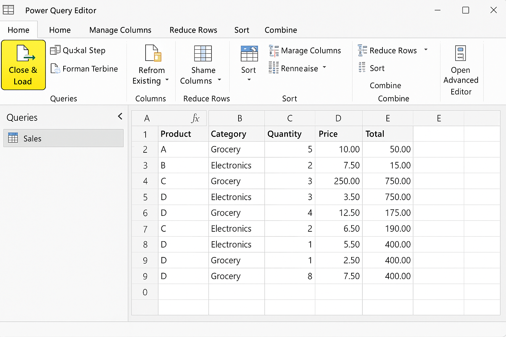Click the price cell 6.50

click(x=339, y=229)
